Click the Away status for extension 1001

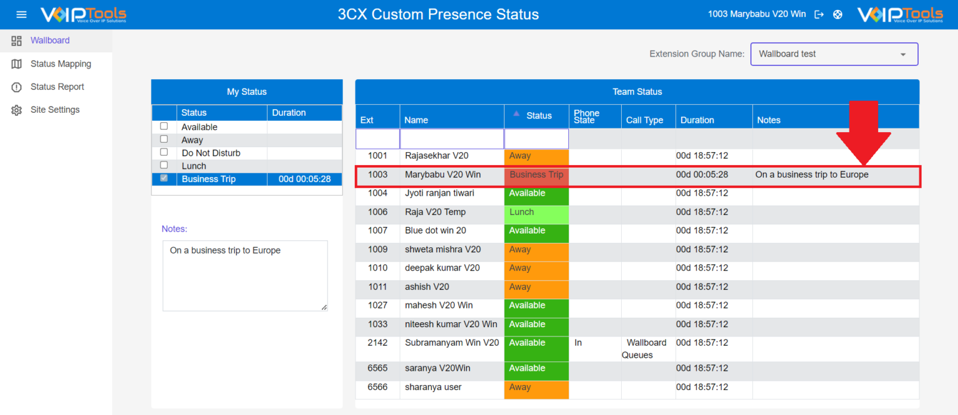click(x=536, y=156)
